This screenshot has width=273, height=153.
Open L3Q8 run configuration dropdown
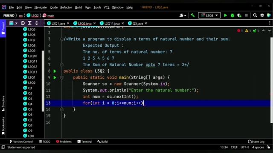pos(209,15)
